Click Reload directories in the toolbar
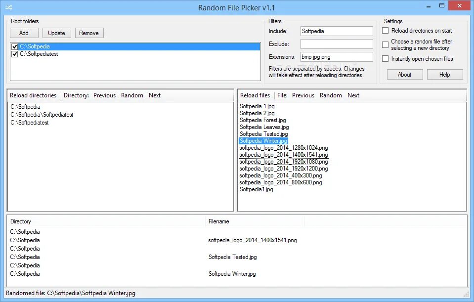Viewport: 474px width, 302px height. coord(33,95)
